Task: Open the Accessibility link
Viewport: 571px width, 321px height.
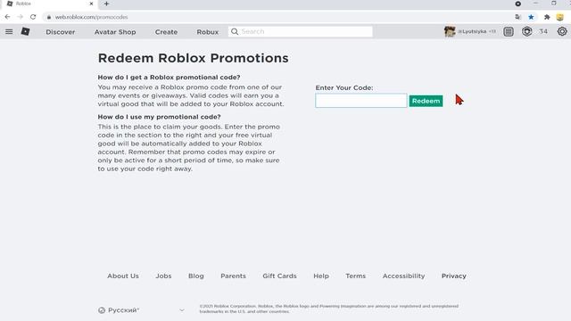Action: pos(403,276)
